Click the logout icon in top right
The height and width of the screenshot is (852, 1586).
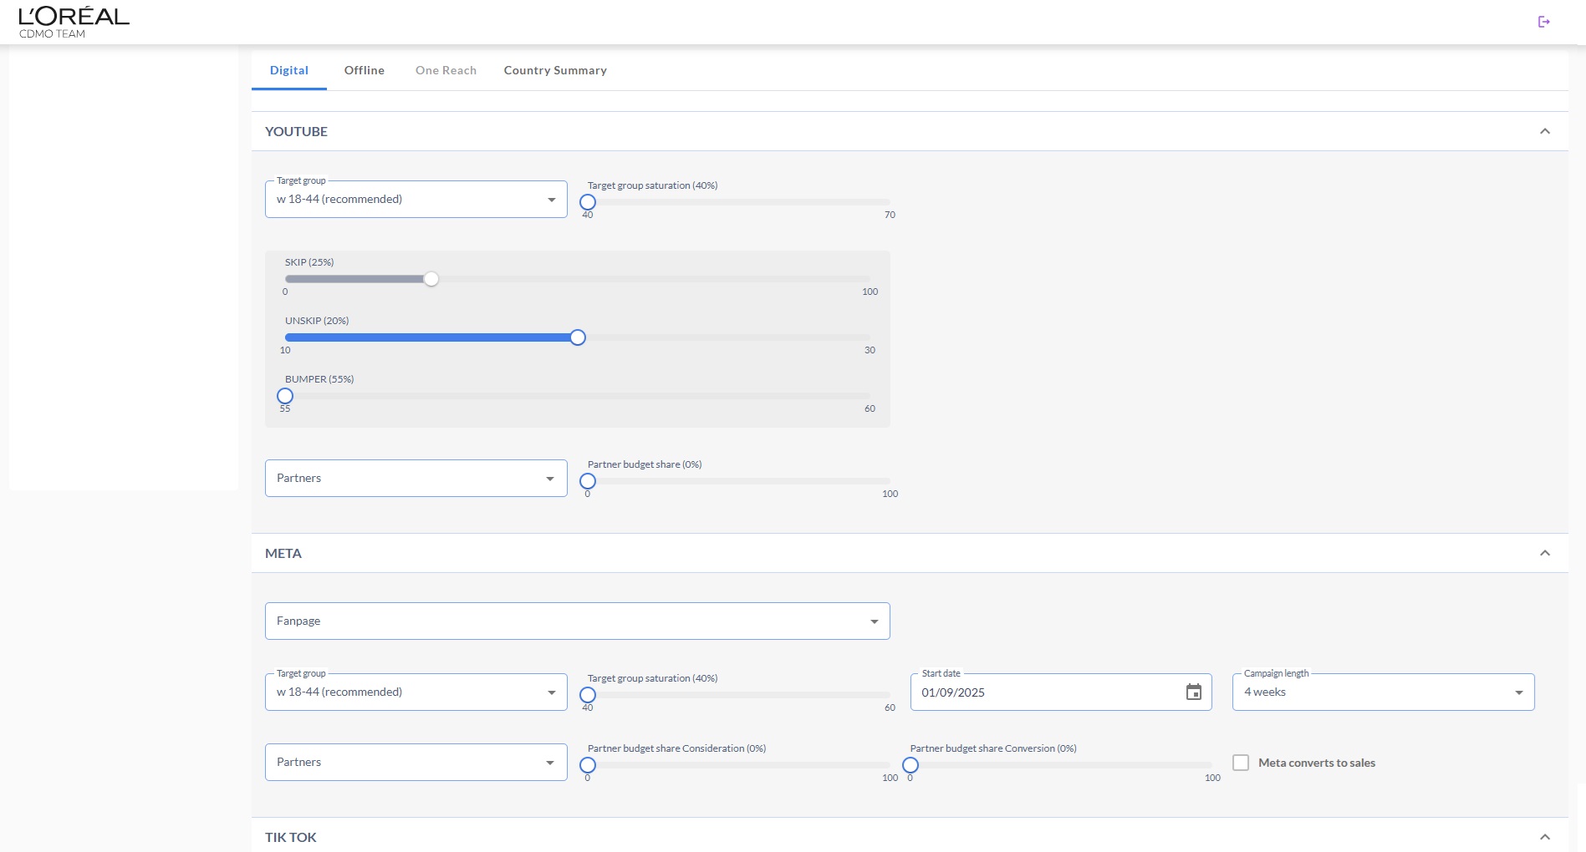(1543, 22)
